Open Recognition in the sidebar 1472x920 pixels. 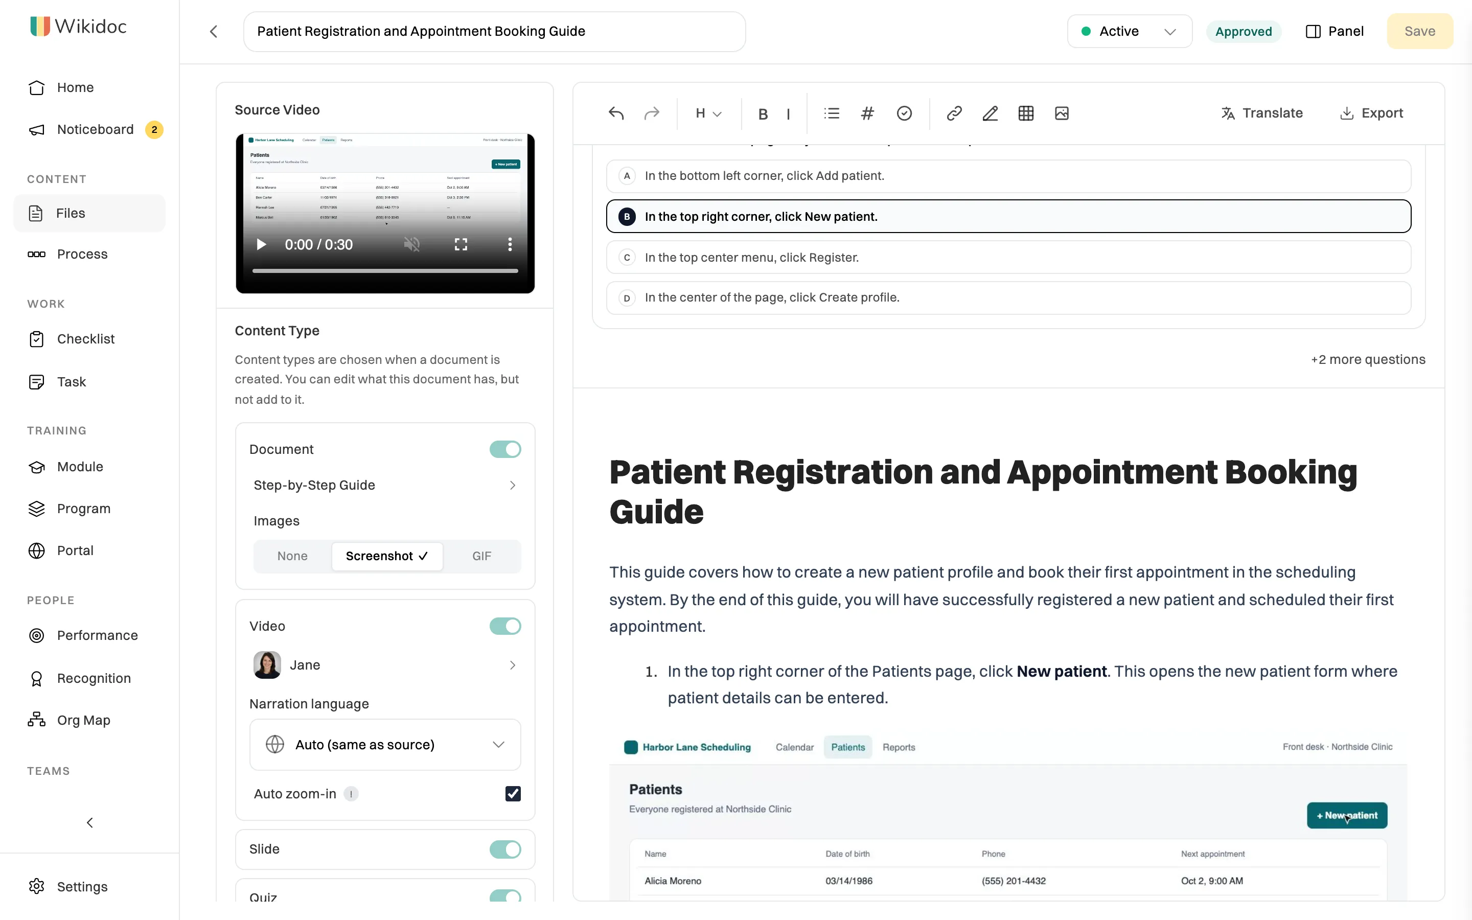[89, 678]
